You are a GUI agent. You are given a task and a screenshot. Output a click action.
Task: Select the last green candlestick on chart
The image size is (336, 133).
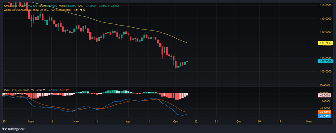[x=187, y=62]
